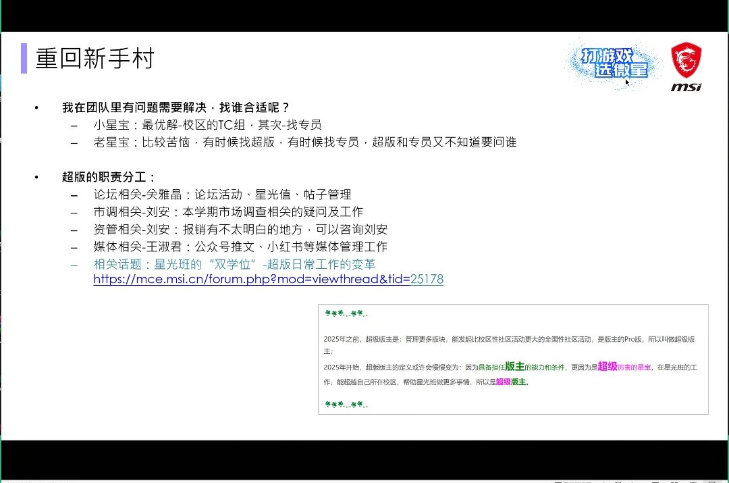Viewport: 729px width, 483px height.
Task: Click the clover ornament at the quote box bottom
Action: (344, 405)
